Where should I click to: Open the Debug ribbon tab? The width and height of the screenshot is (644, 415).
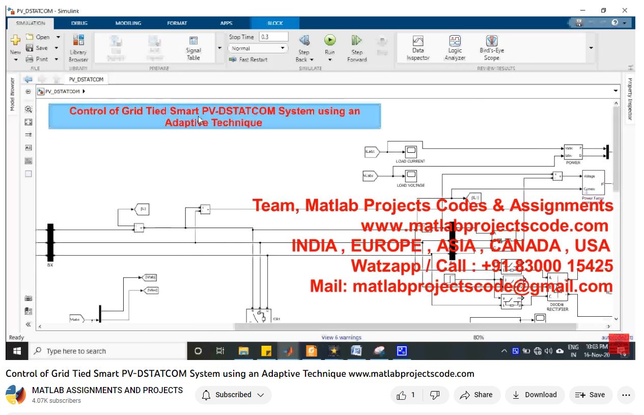(x=79, y=23)
